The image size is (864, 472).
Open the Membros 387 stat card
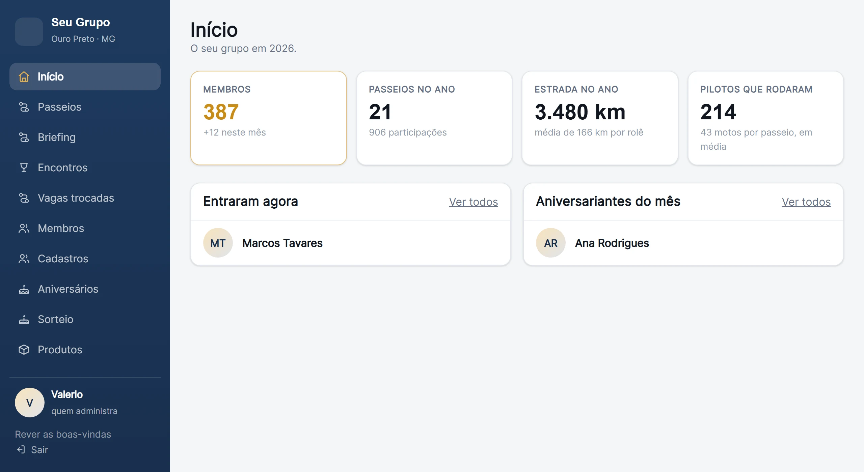coord(269,118)
